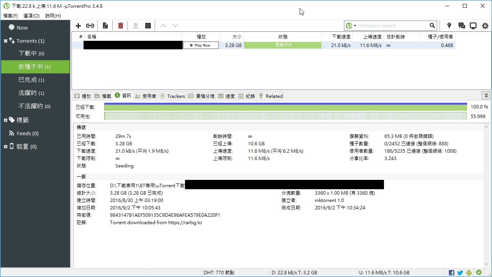Add torrent from URL link icon

click(90, 26)
